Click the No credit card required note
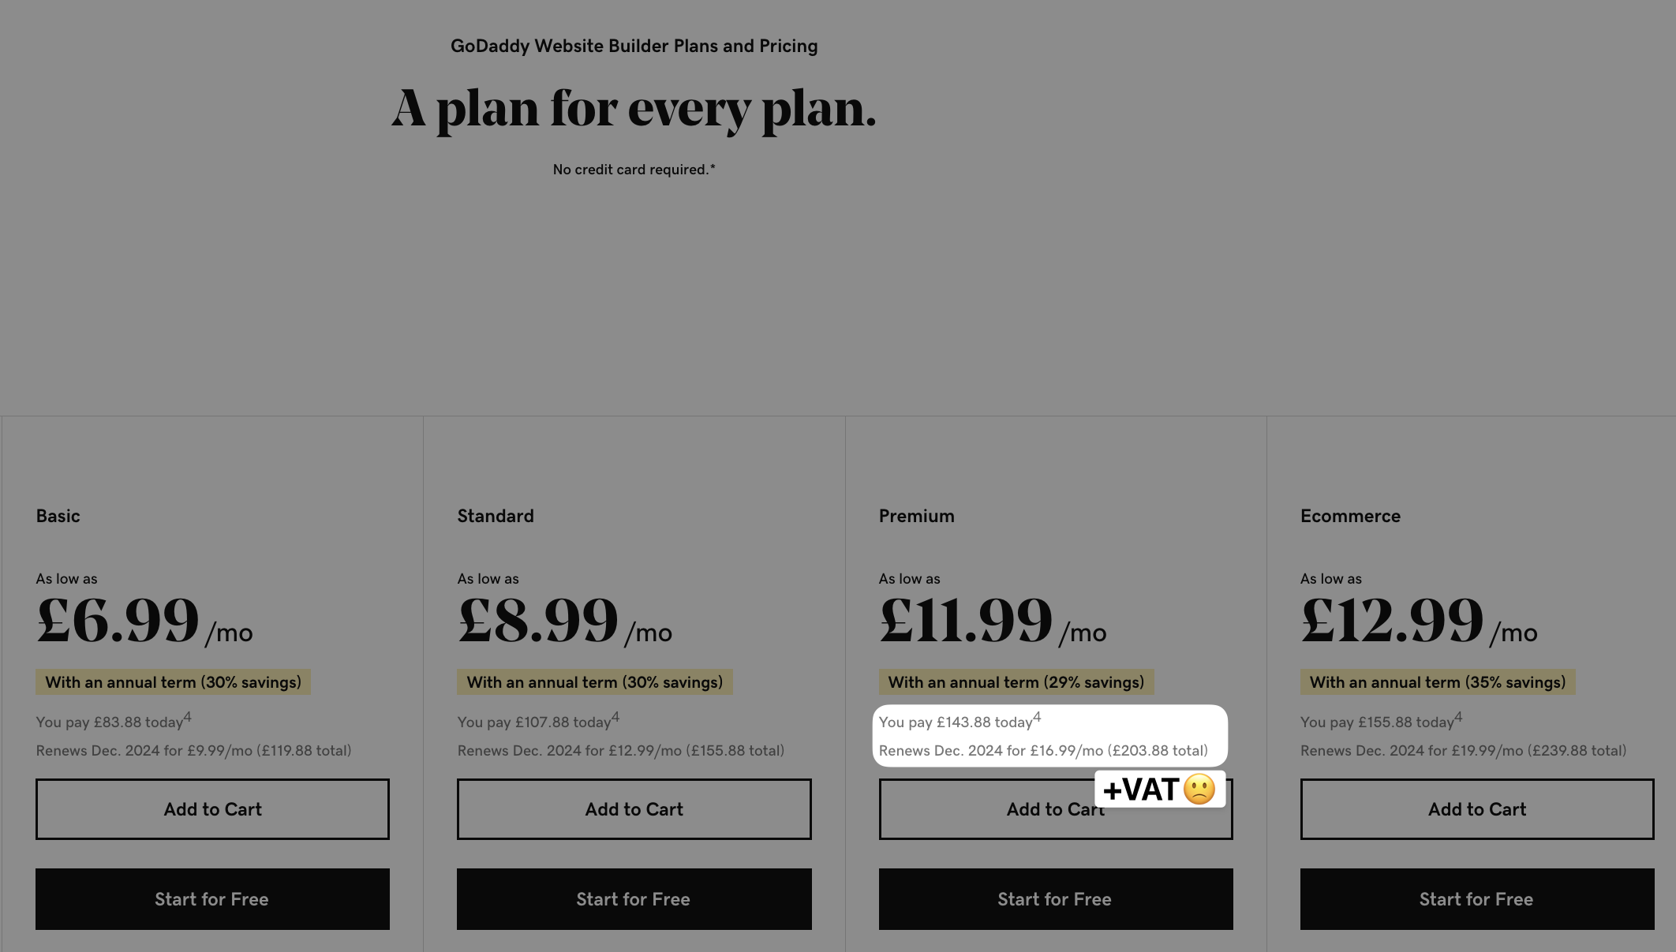The height and width of the screenshot is (952, 1676). pyautogui.click(x=634, y=170)
